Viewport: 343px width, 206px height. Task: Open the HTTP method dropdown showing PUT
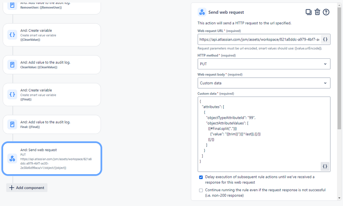264,64
